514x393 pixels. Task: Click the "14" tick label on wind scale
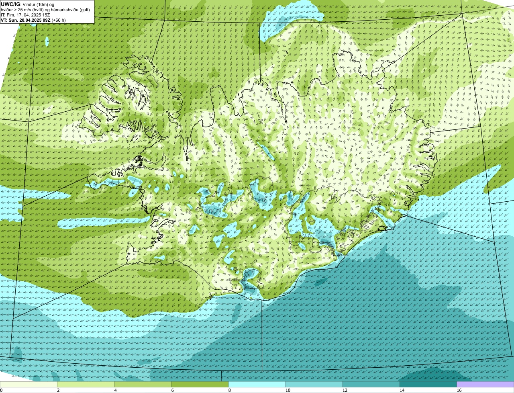[402, 390]
